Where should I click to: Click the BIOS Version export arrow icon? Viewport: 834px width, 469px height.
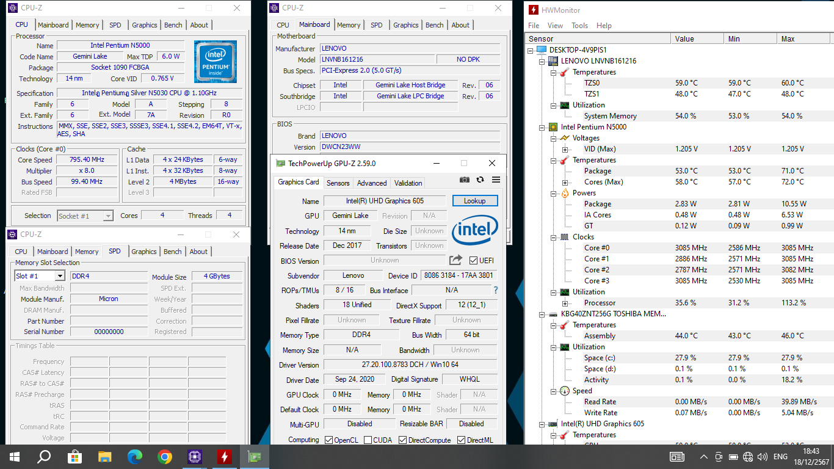click(x=455, y=260)
